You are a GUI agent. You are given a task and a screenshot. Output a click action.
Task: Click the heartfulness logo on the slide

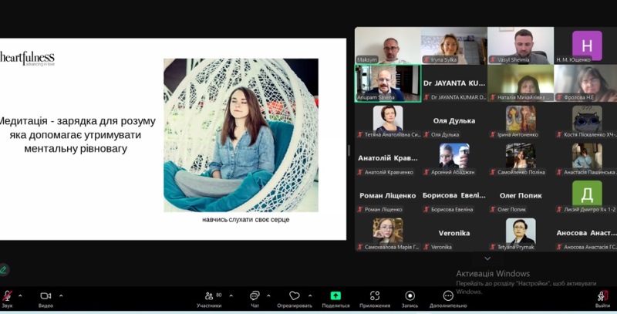(x=28, y=59)
